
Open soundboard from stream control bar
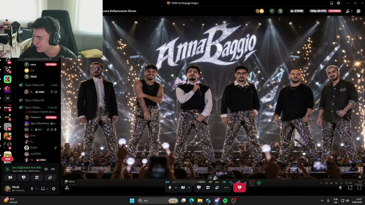[217, 187]
